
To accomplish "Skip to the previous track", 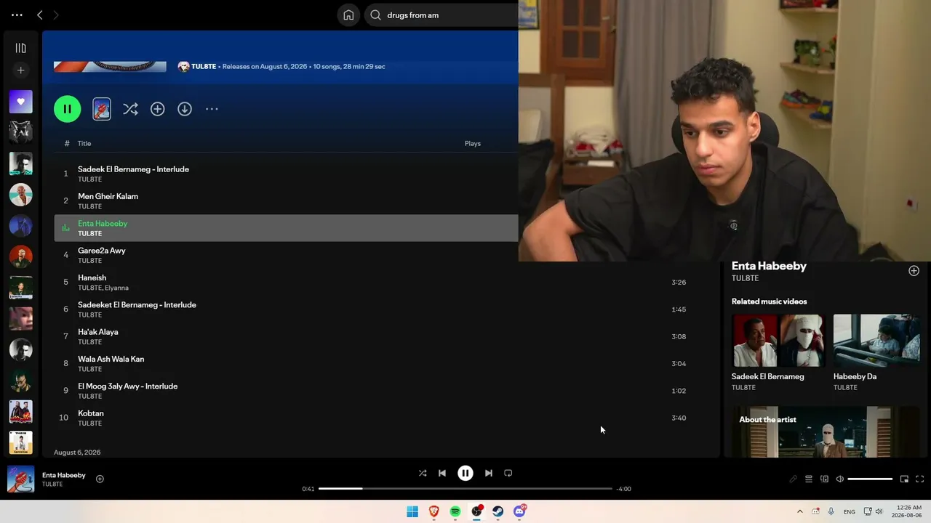I will click(x=441, y=473).
